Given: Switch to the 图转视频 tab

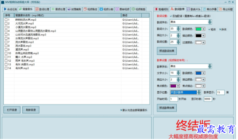Looking at the screenshot, I should (122, 9).
